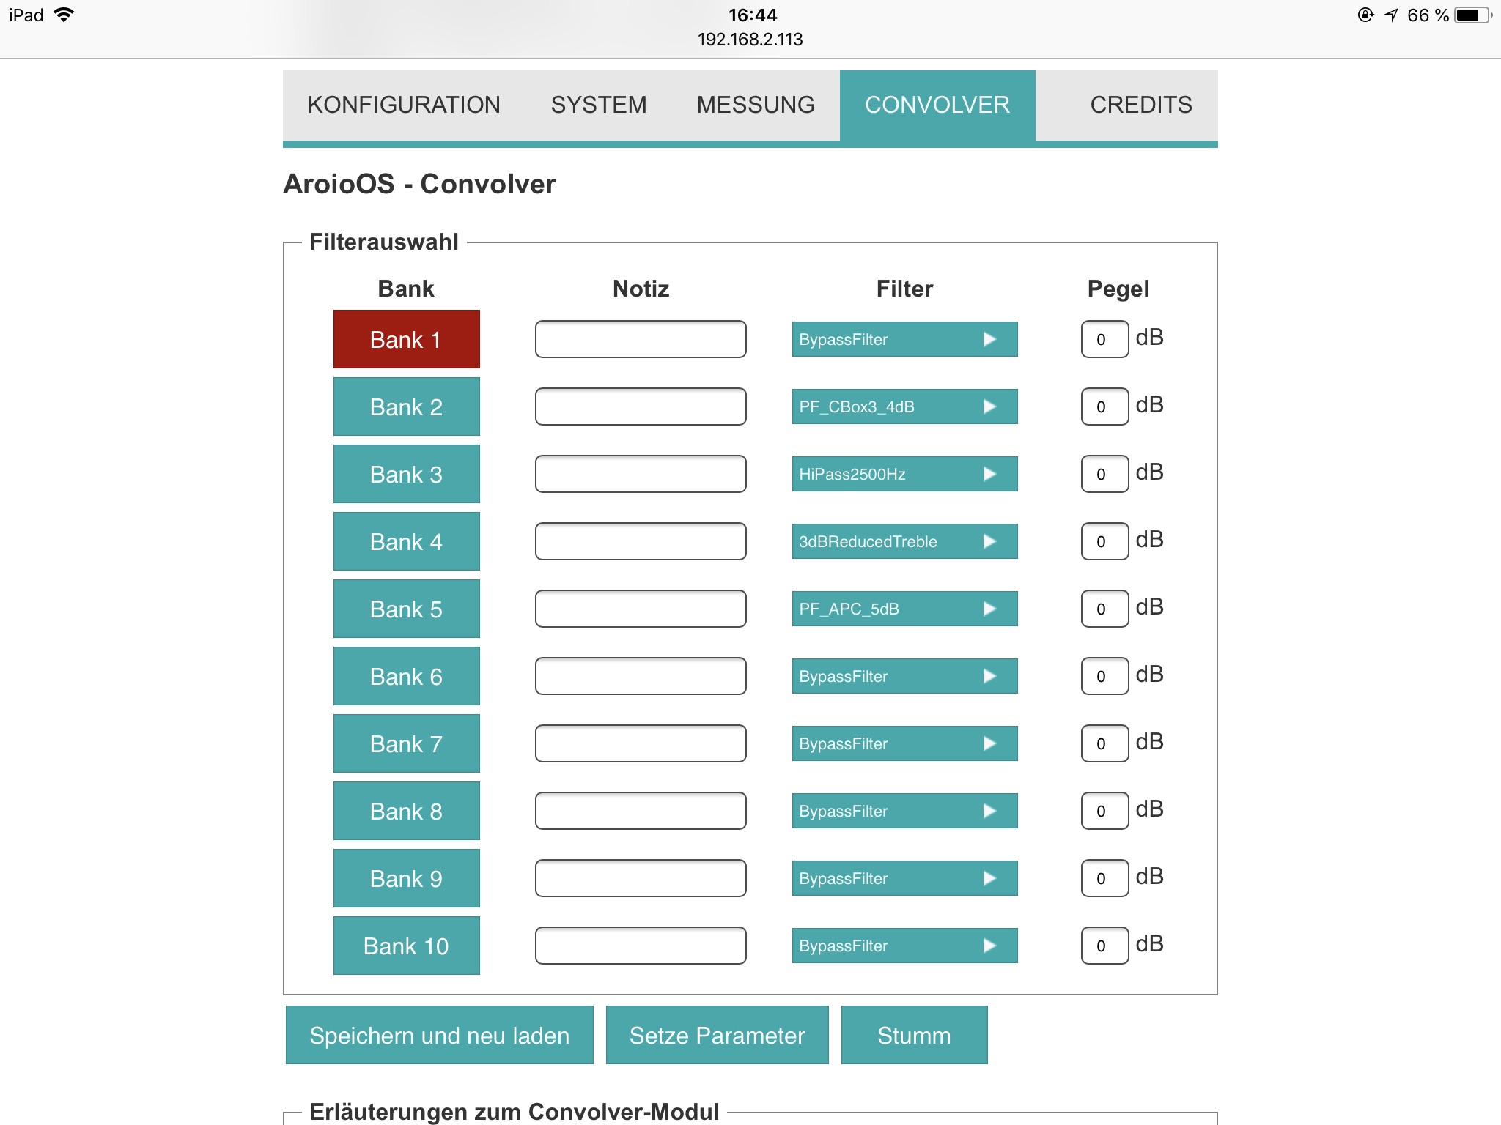Viewport: 1501px width, 1125px height.
Task: Click the Bank 3 Pegel dB input
Action: pyautogui.click(x=1104, y=474)
